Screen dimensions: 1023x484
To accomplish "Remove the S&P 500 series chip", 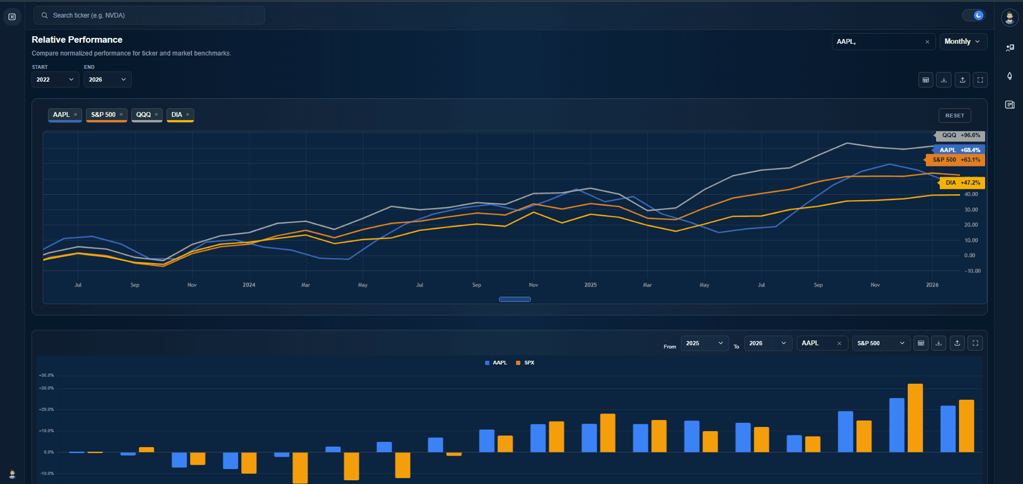I will pyautogui.click(x=121, y=115).
